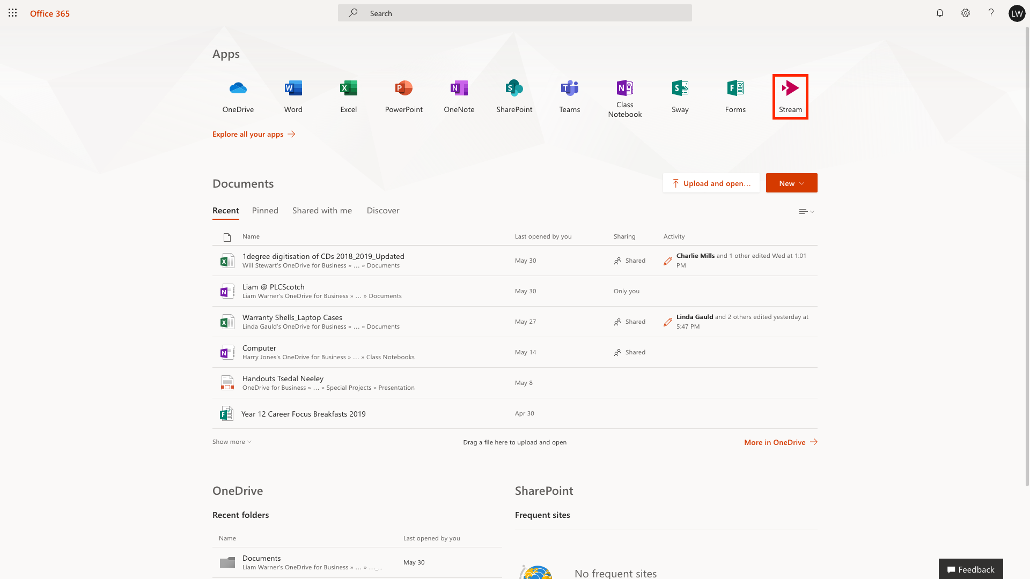Click Shared status of Computer notebook
1030x579 pixels.
point(630,352)
